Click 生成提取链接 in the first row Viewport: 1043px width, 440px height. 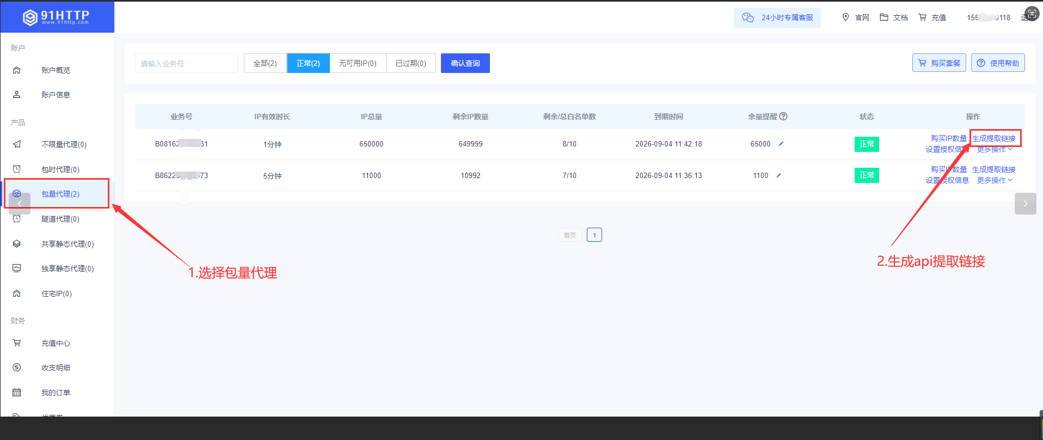993,138
